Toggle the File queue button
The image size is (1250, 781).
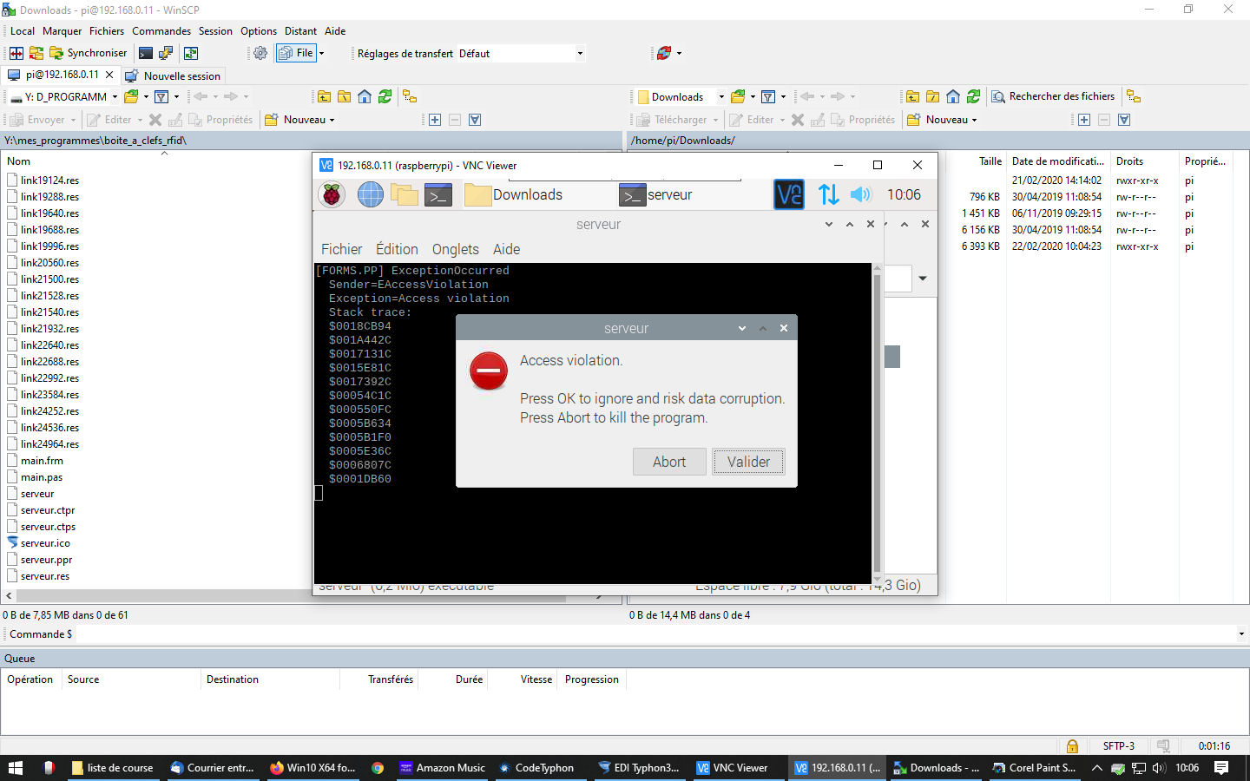[296, 53]
